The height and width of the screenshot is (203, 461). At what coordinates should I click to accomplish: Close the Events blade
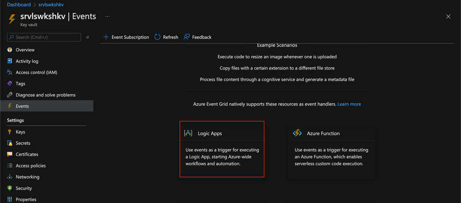tap(449, 17)
